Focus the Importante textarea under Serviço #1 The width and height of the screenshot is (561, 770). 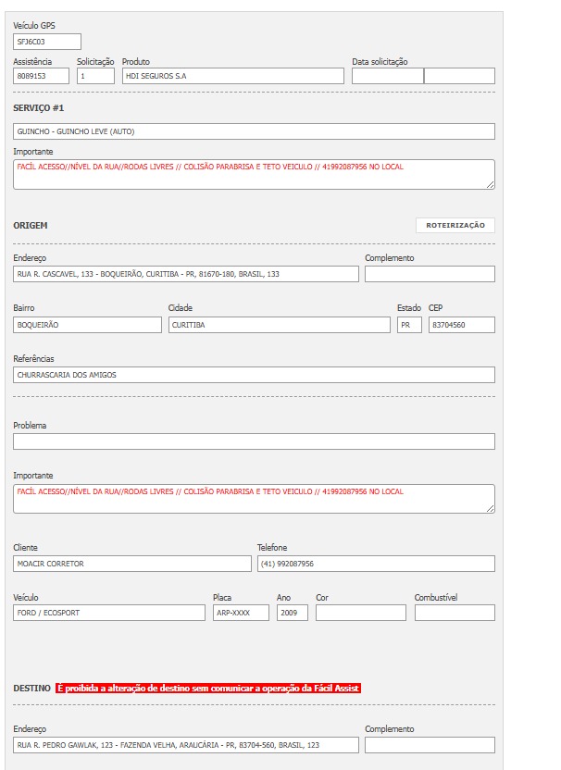pyautogui.click(x=254, y=174)
